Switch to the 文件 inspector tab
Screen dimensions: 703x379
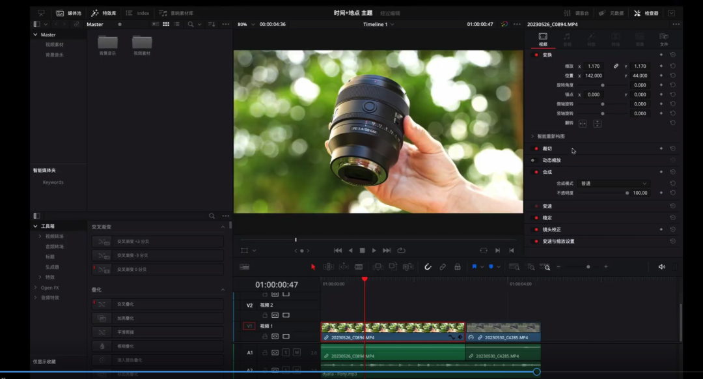point(663,39)
